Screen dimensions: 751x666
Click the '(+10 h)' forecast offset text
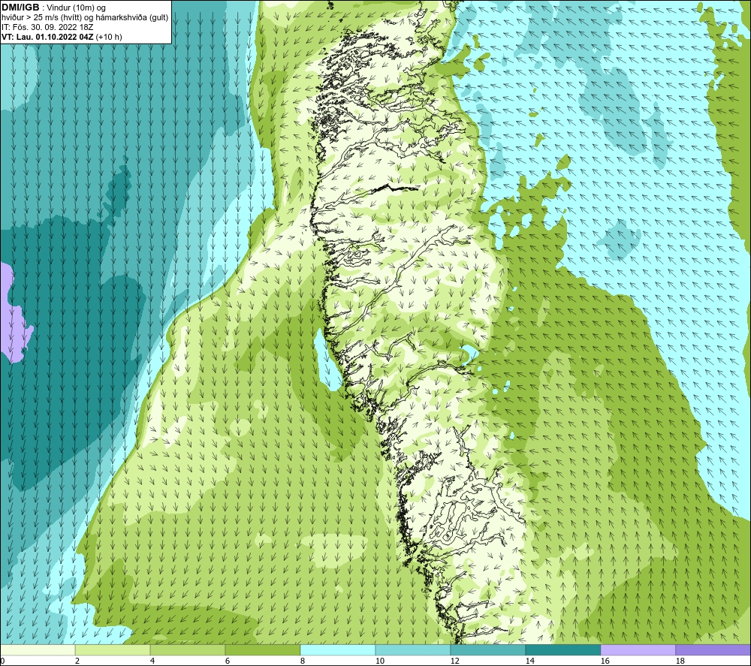click(109, 37)
